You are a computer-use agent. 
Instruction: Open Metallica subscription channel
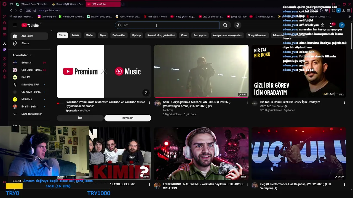coord(29,99)
